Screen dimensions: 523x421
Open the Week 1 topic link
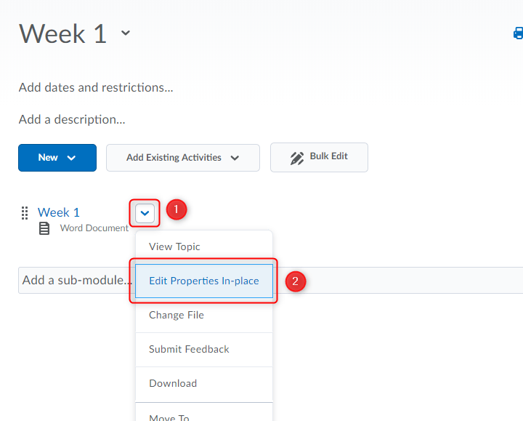[59, 212]
